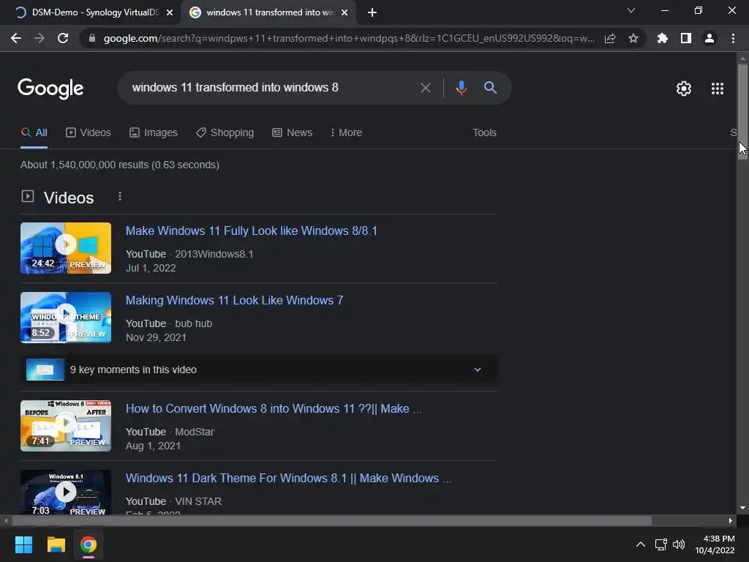
Task: View site information lock icon
Action: click(92, 38)
